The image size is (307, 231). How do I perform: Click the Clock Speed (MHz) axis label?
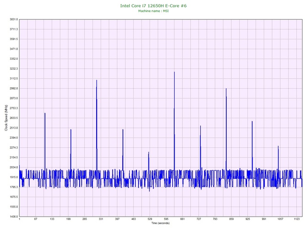pyautogui.click(x=6, y=118)
